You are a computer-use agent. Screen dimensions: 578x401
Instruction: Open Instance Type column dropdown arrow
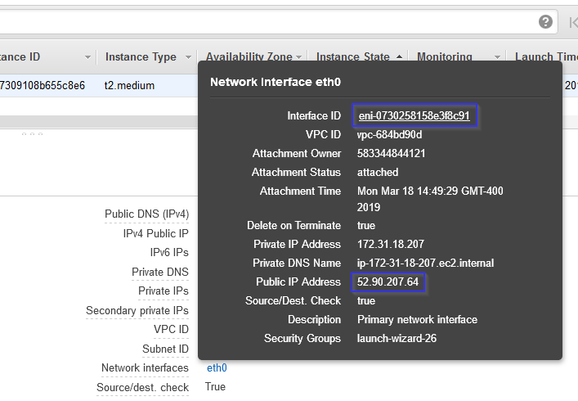(188, 57)
